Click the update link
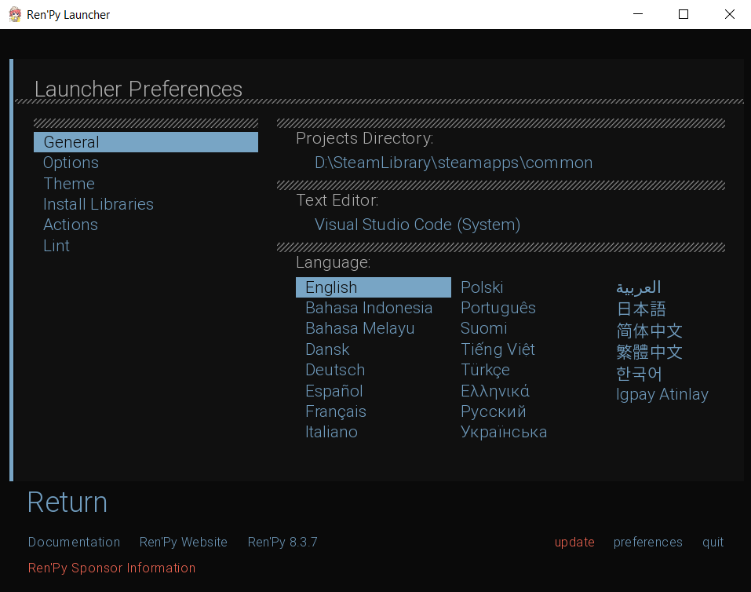Screen dimensions: 751x592 (x=574, y=543)
